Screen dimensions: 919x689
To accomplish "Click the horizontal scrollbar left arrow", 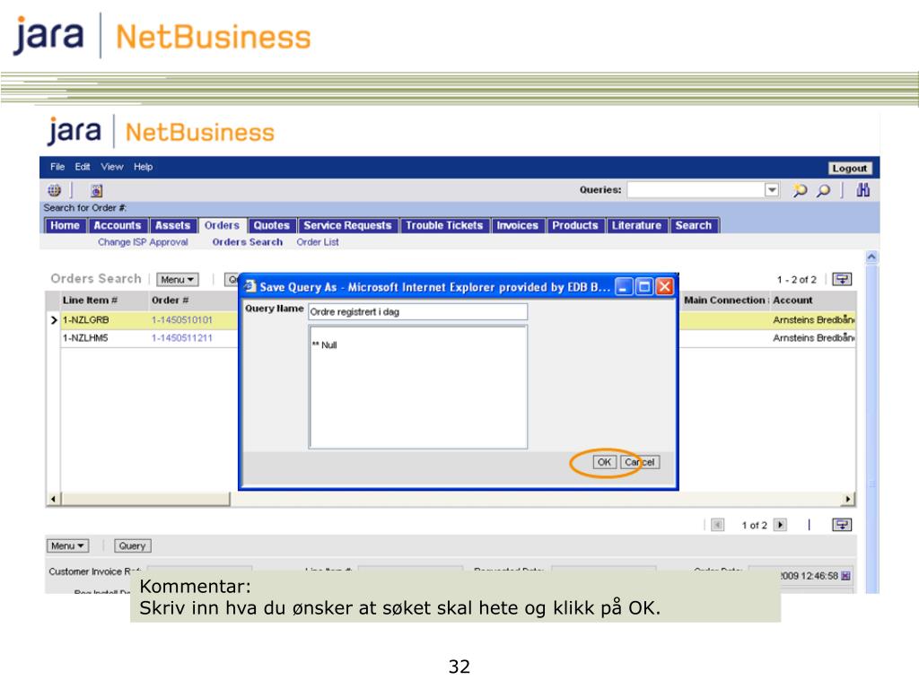I will tap(53, 499).
